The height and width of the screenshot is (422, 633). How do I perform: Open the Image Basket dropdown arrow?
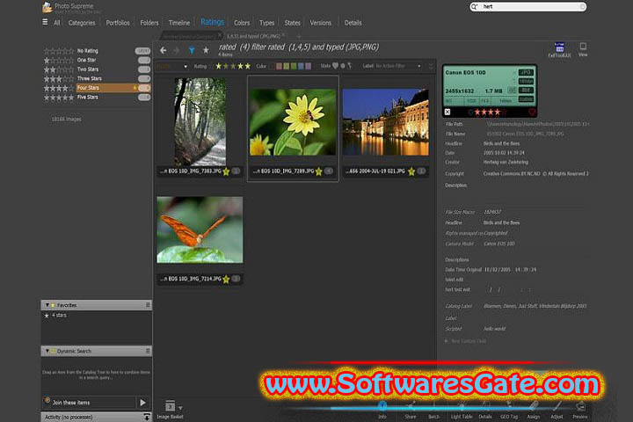point(180,408)
